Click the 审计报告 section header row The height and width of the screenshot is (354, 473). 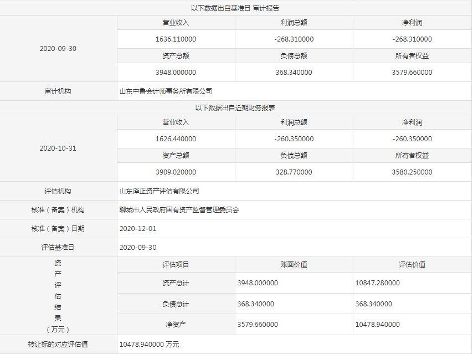click(x=235, y=8)
